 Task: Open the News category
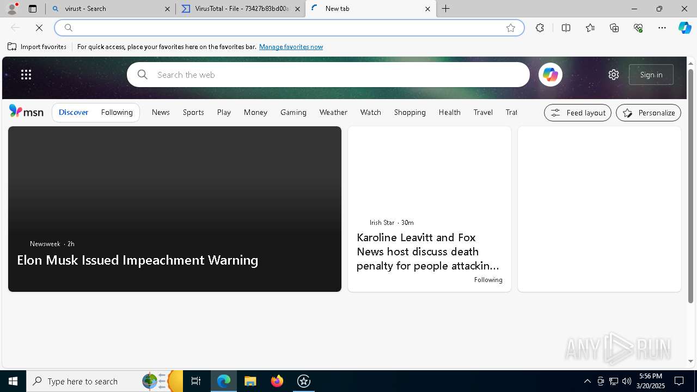point(161,112)
